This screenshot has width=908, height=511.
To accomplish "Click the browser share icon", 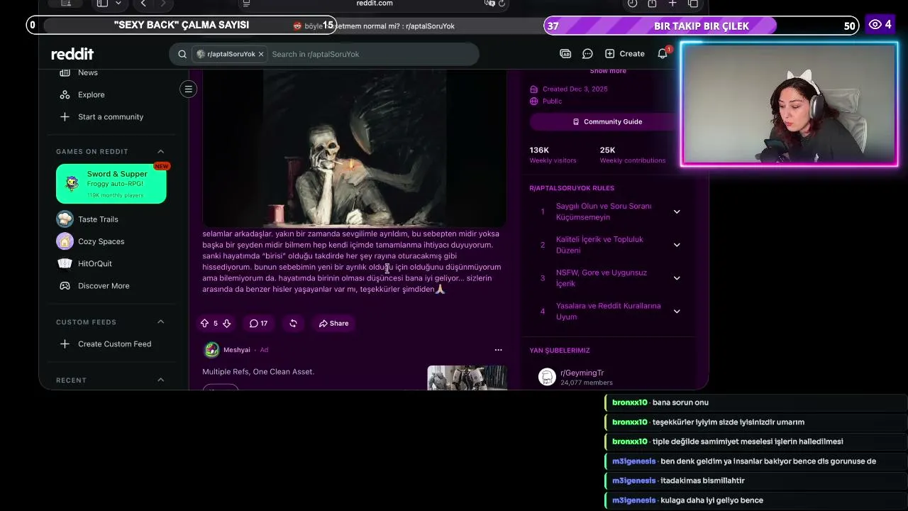I will tap(652, 4).
